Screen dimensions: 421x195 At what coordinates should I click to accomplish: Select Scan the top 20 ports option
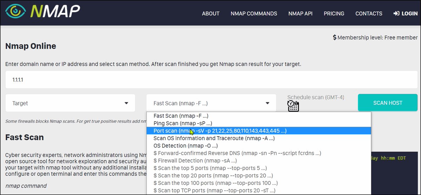tap(259, 175)
